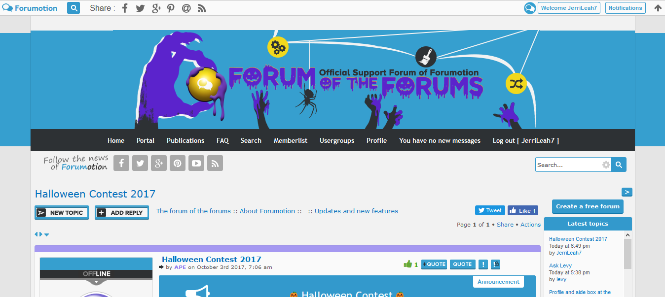Log out JerriLeah7
This screenshot has height=297, width=665.
[525, 140]
